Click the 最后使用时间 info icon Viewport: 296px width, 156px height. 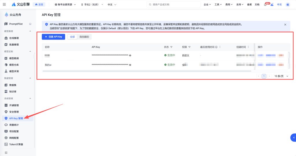click(216, 47)
